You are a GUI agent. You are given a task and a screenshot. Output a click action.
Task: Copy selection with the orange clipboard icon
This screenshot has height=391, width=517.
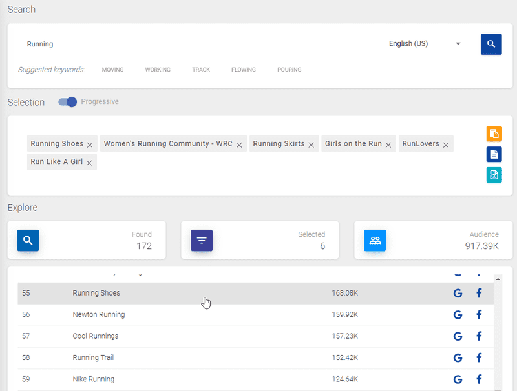(x=494, y=134)
